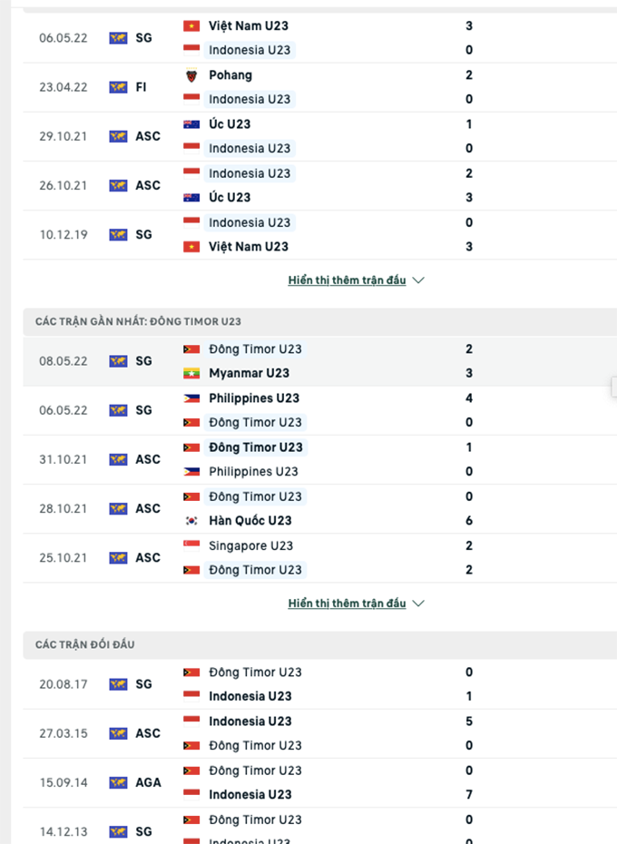Click the 08.05.22 match row
The height and width of the screenshot is (844, 617).
pos(308,360)
